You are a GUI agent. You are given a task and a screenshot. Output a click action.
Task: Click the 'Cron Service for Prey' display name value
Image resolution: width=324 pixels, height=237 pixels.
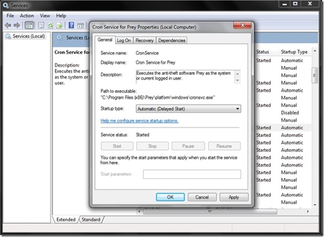pyautogui.click(x=155, y=62)
